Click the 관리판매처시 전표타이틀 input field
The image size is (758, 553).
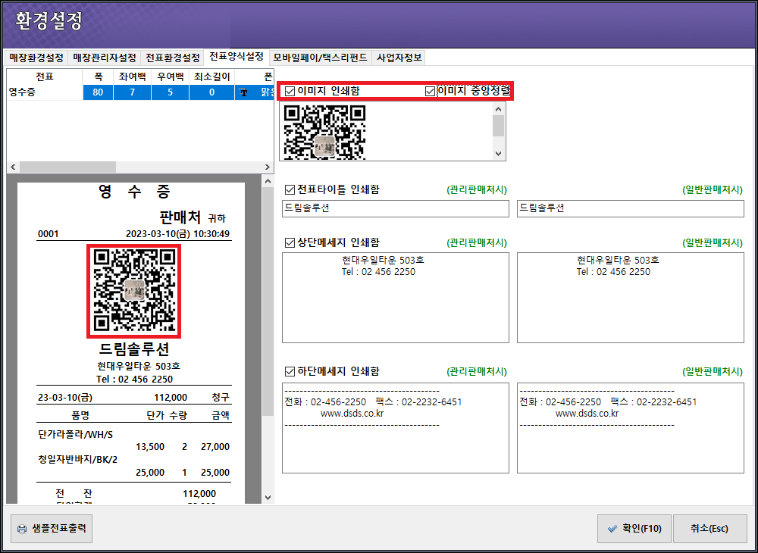(396, 208)
